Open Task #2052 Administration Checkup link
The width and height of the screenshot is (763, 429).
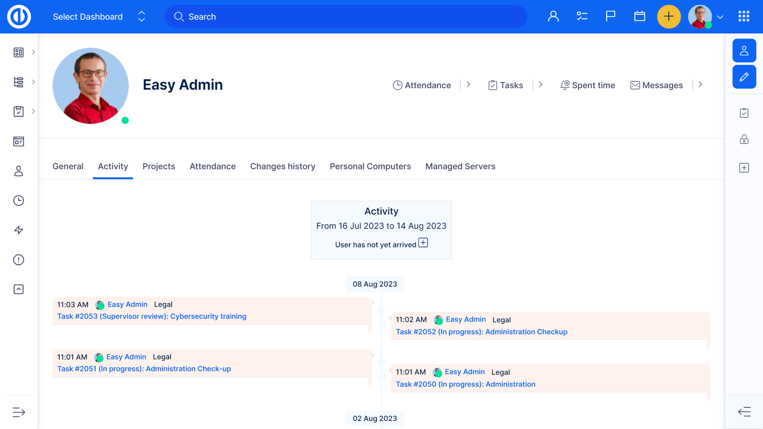pos(481,332)
